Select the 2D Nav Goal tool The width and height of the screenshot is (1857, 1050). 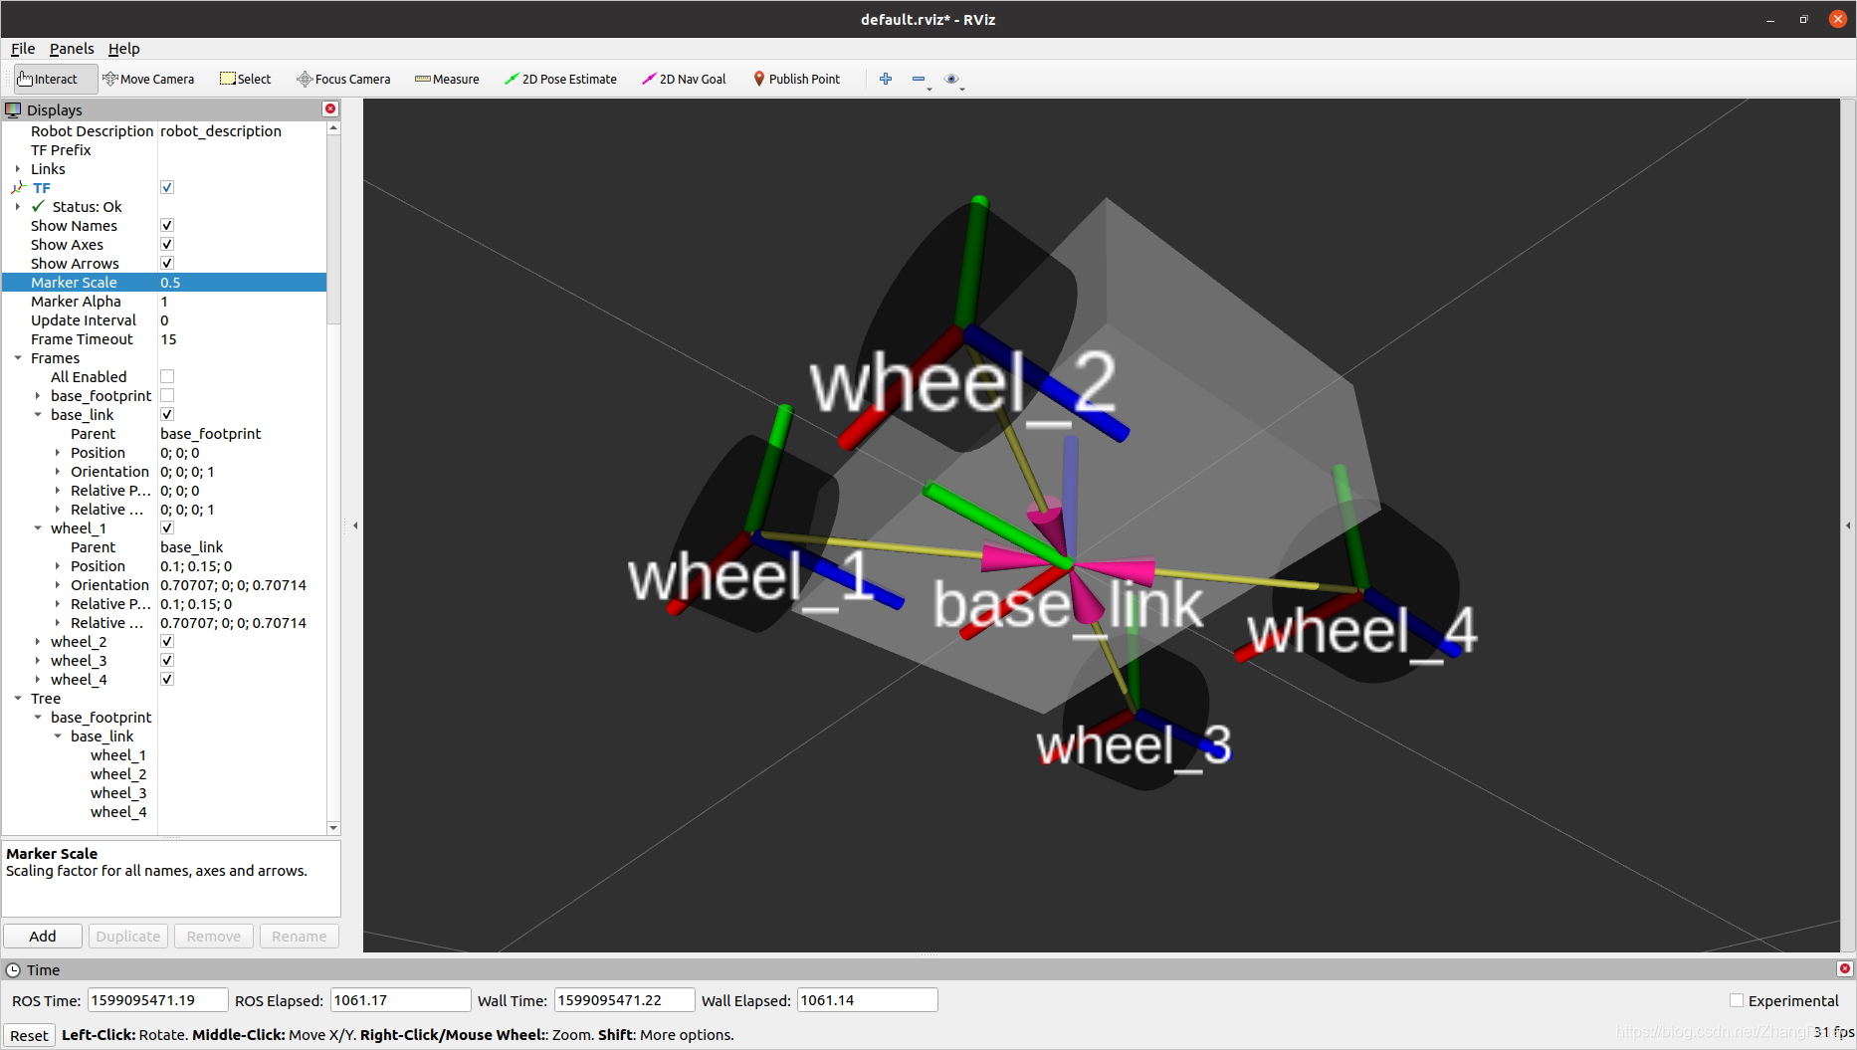click(x=684, y=79)
